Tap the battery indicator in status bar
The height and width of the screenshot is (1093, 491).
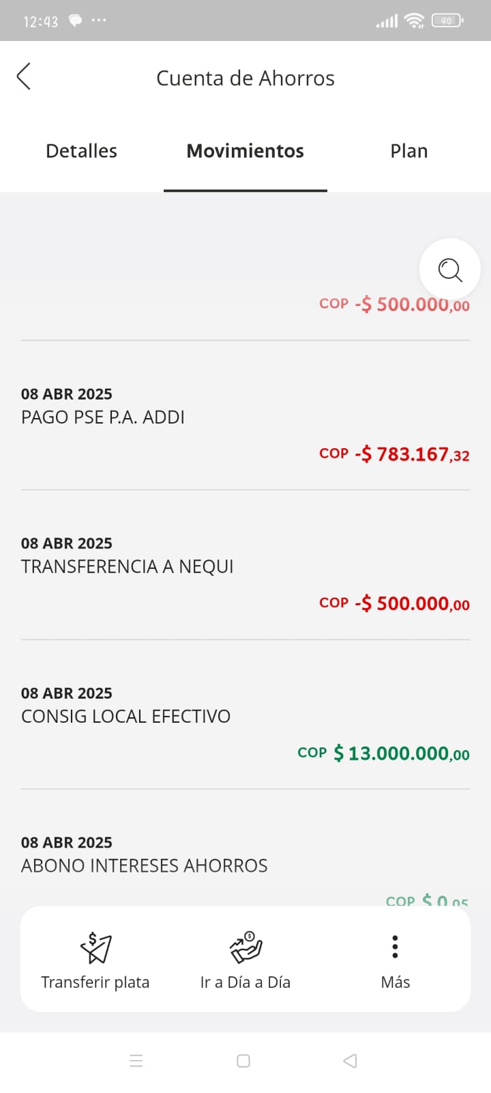click(447, 20)
